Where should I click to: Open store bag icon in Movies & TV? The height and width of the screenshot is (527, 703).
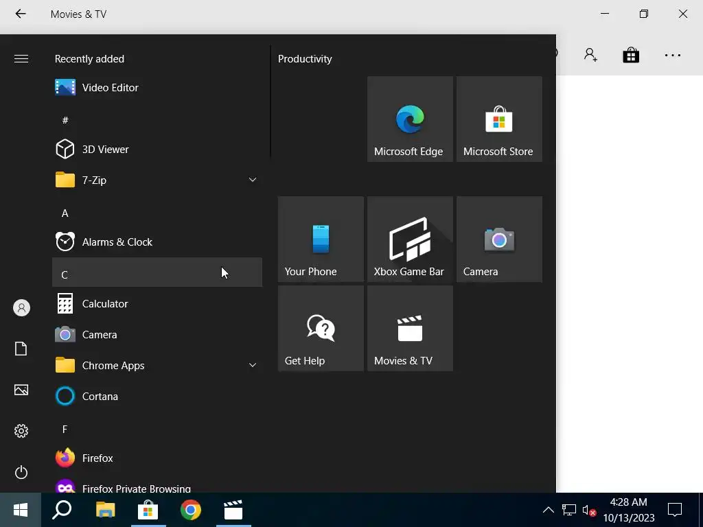click(631, 55)
